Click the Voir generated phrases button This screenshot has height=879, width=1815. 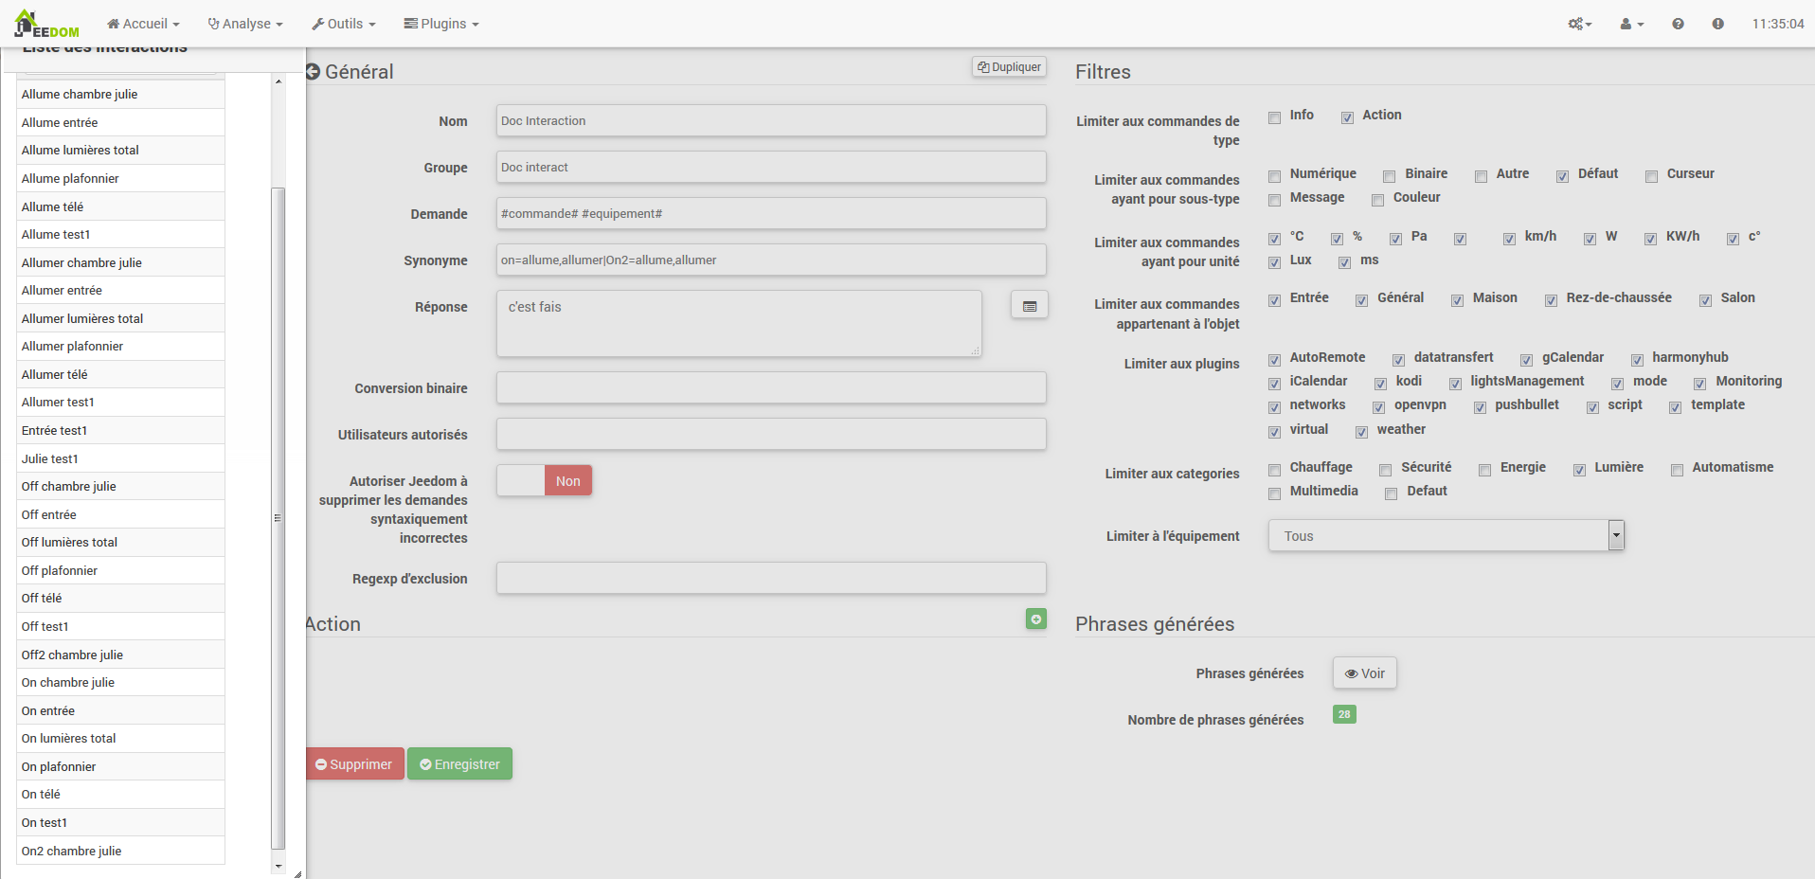1364,673
